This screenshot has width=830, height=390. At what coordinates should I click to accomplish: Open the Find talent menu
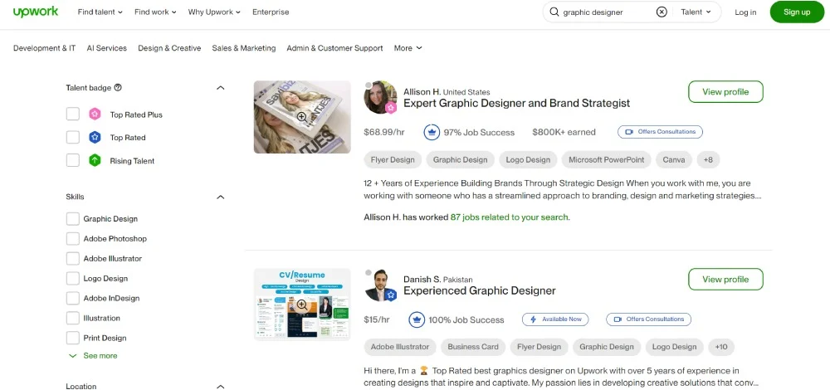click(100, 12)
